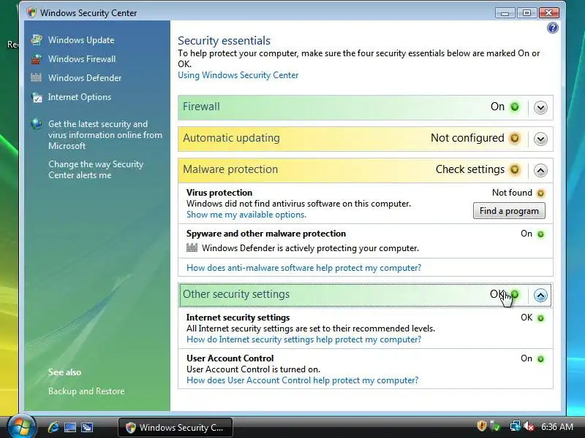Click the Not configured status text
The width and height of the screenshot is (585, 438).
(467, 138)
